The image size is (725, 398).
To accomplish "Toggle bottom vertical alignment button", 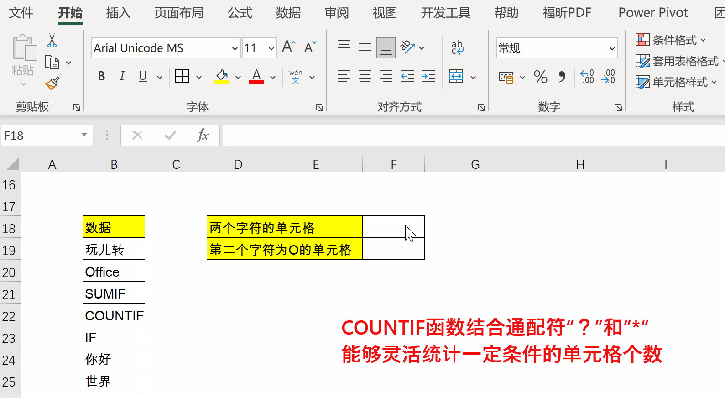I will pyautogui.click(x=386, y=48).
